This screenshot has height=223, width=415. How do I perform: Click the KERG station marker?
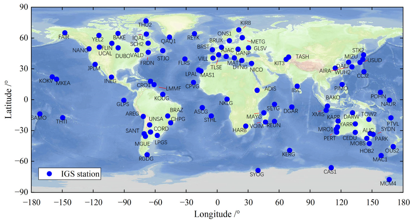click(x=290, y=150)
